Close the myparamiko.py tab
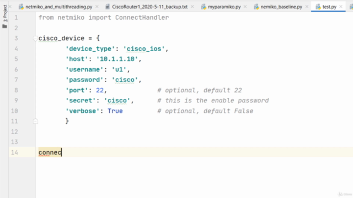Image resolution: width=353 pixels, height=198 pixels. (245, 7)
